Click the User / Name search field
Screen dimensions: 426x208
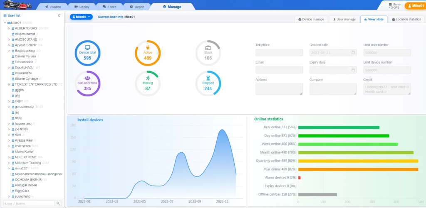click(29, 203)
